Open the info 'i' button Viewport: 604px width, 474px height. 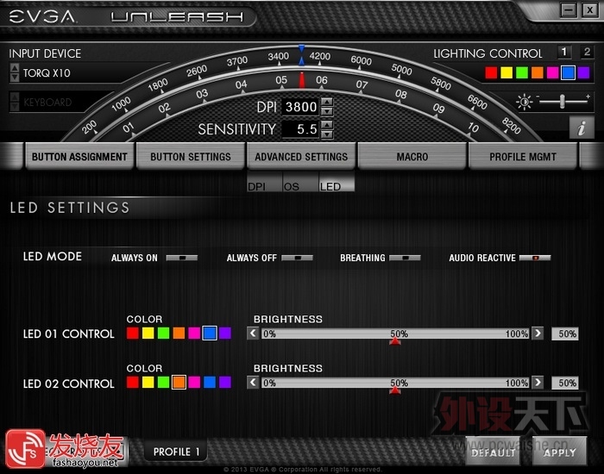582,128
